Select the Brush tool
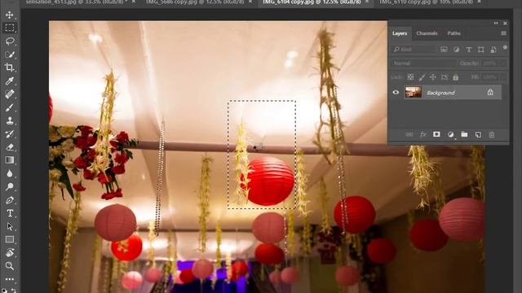The image size is (522, 293). (9, 107)
